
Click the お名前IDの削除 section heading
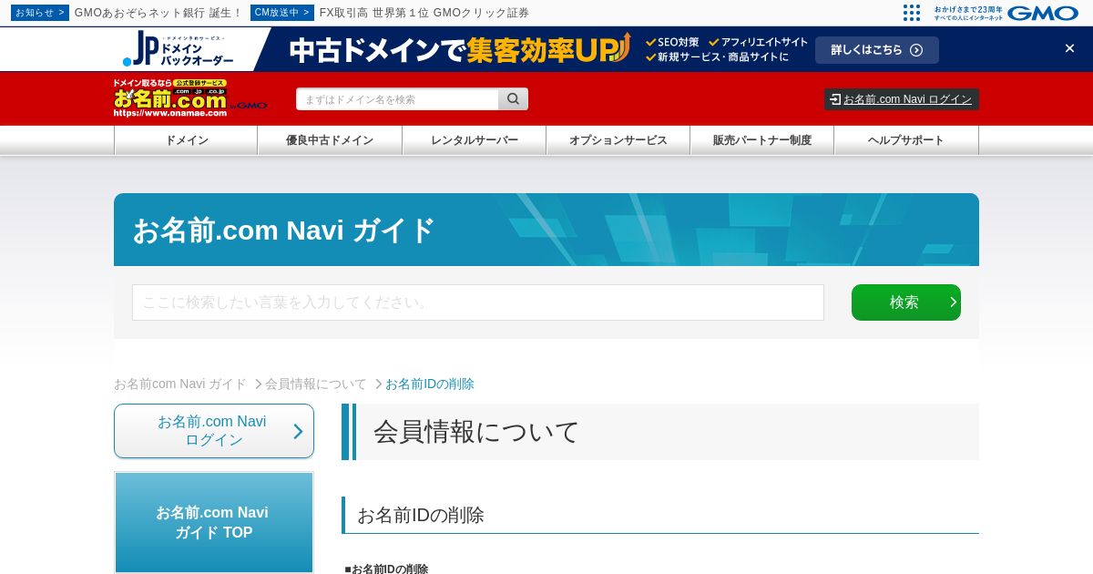click(421, 515)
